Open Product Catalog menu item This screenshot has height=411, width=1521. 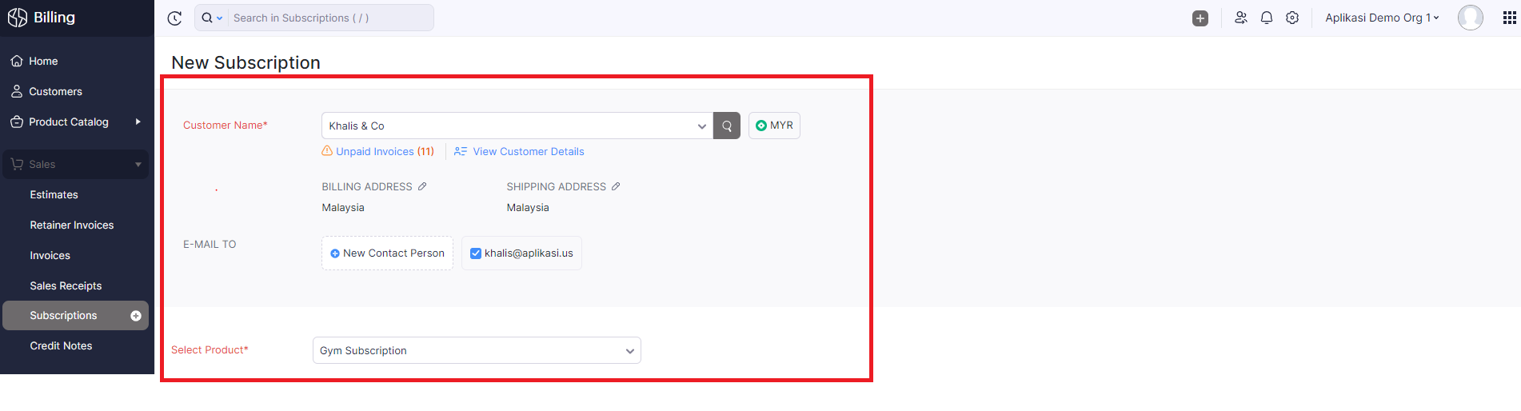click(69, 122)
